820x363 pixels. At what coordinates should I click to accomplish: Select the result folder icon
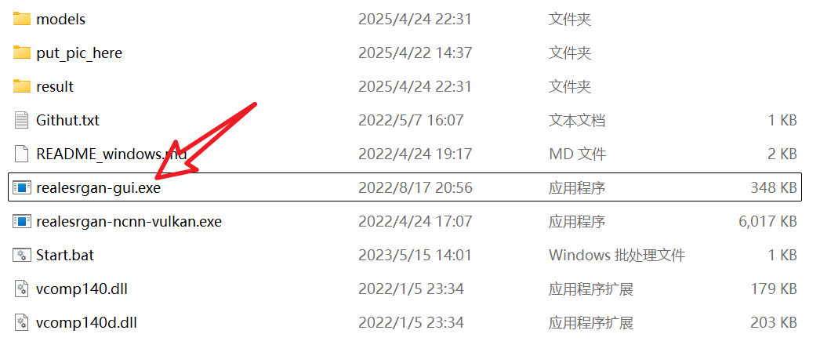coord(21,86)
